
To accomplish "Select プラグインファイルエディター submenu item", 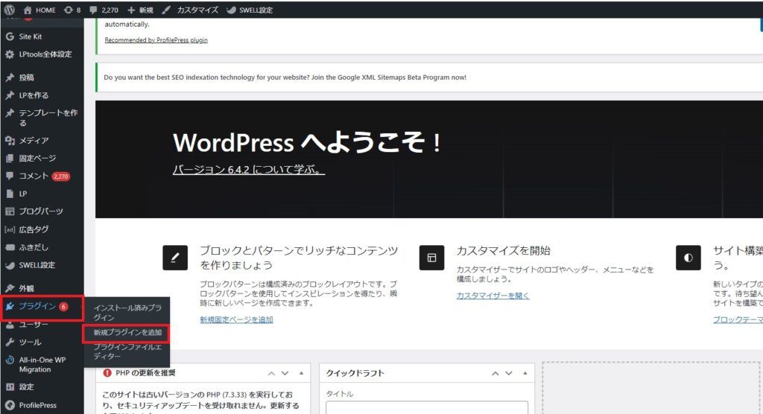I will pos(127,351).
